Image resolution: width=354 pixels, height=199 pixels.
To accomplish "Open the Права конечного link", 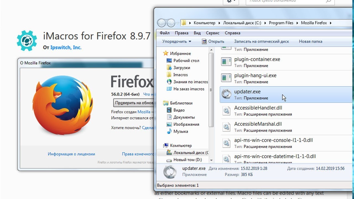I will click(x=138, y=154).
